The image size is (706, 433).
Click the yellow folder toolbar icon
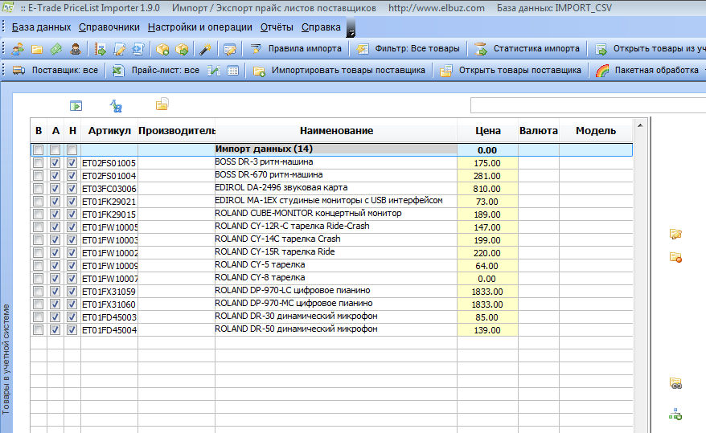click(37, 48)
